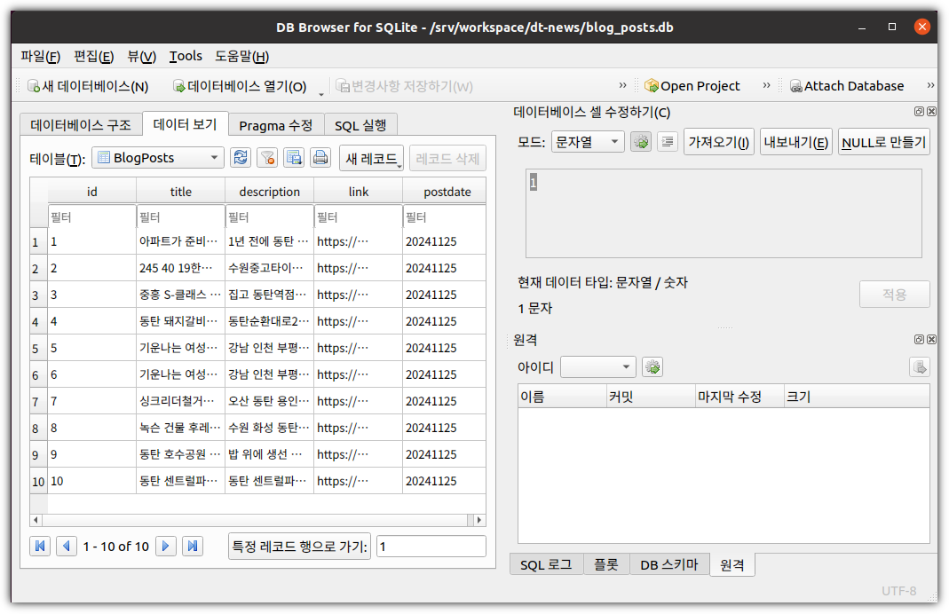Open the 편집(E) menu
Screen dimensions: 949x614
point(93,56)
